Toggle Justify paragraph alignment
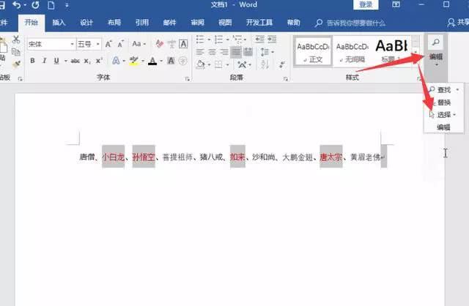This screenshot has height=306, width=469. click(x=236, y=52)
